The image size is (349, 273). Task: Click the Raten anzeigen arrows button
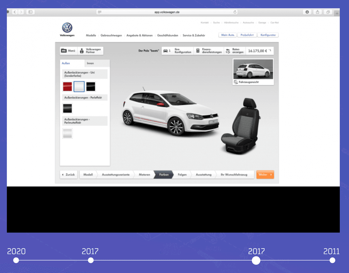tap(228, 51)
